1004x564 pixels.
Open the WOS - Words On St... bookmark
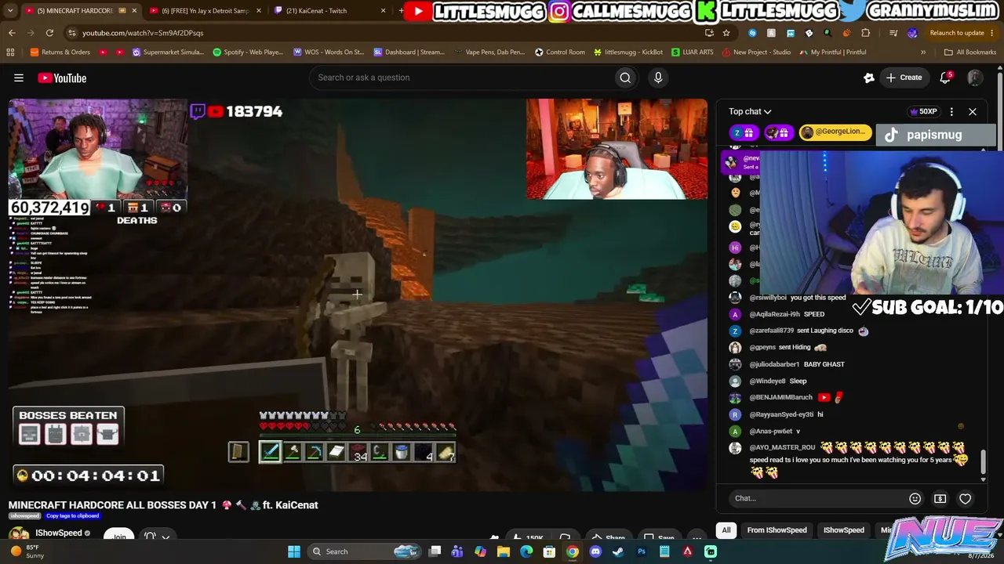329,52
